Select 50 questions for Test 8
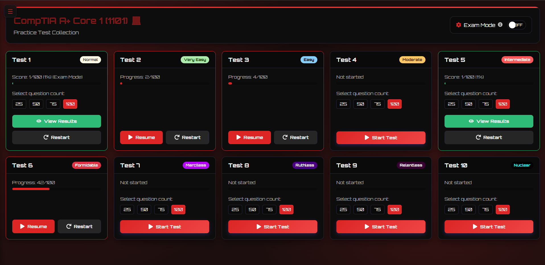 (252, 210)
